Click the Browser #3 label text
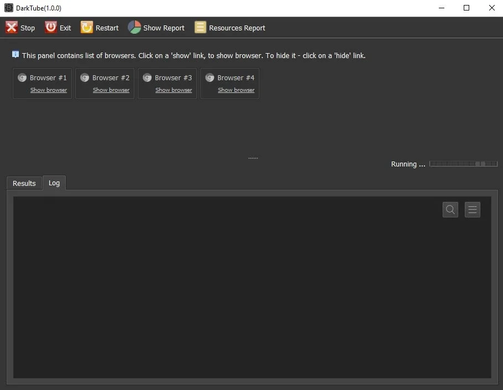This screenshot has height=390, width=503. (174, 77)
